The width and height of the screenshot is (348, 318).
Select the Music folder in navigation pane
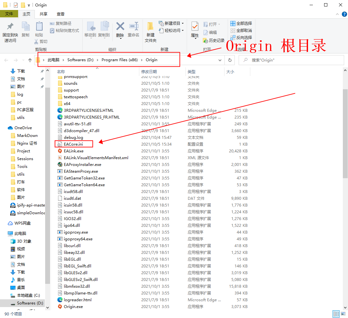[x=21, y=280]
